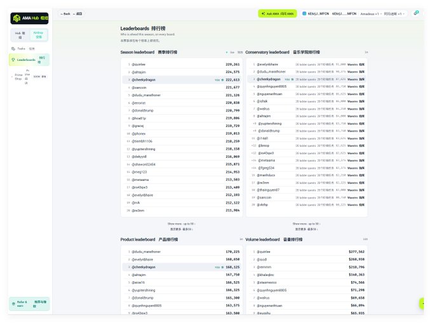The height and width of the screenshot is (323, 432).
Task: Click @yupitershining in Product leaderboard
Action: [144, 290]
